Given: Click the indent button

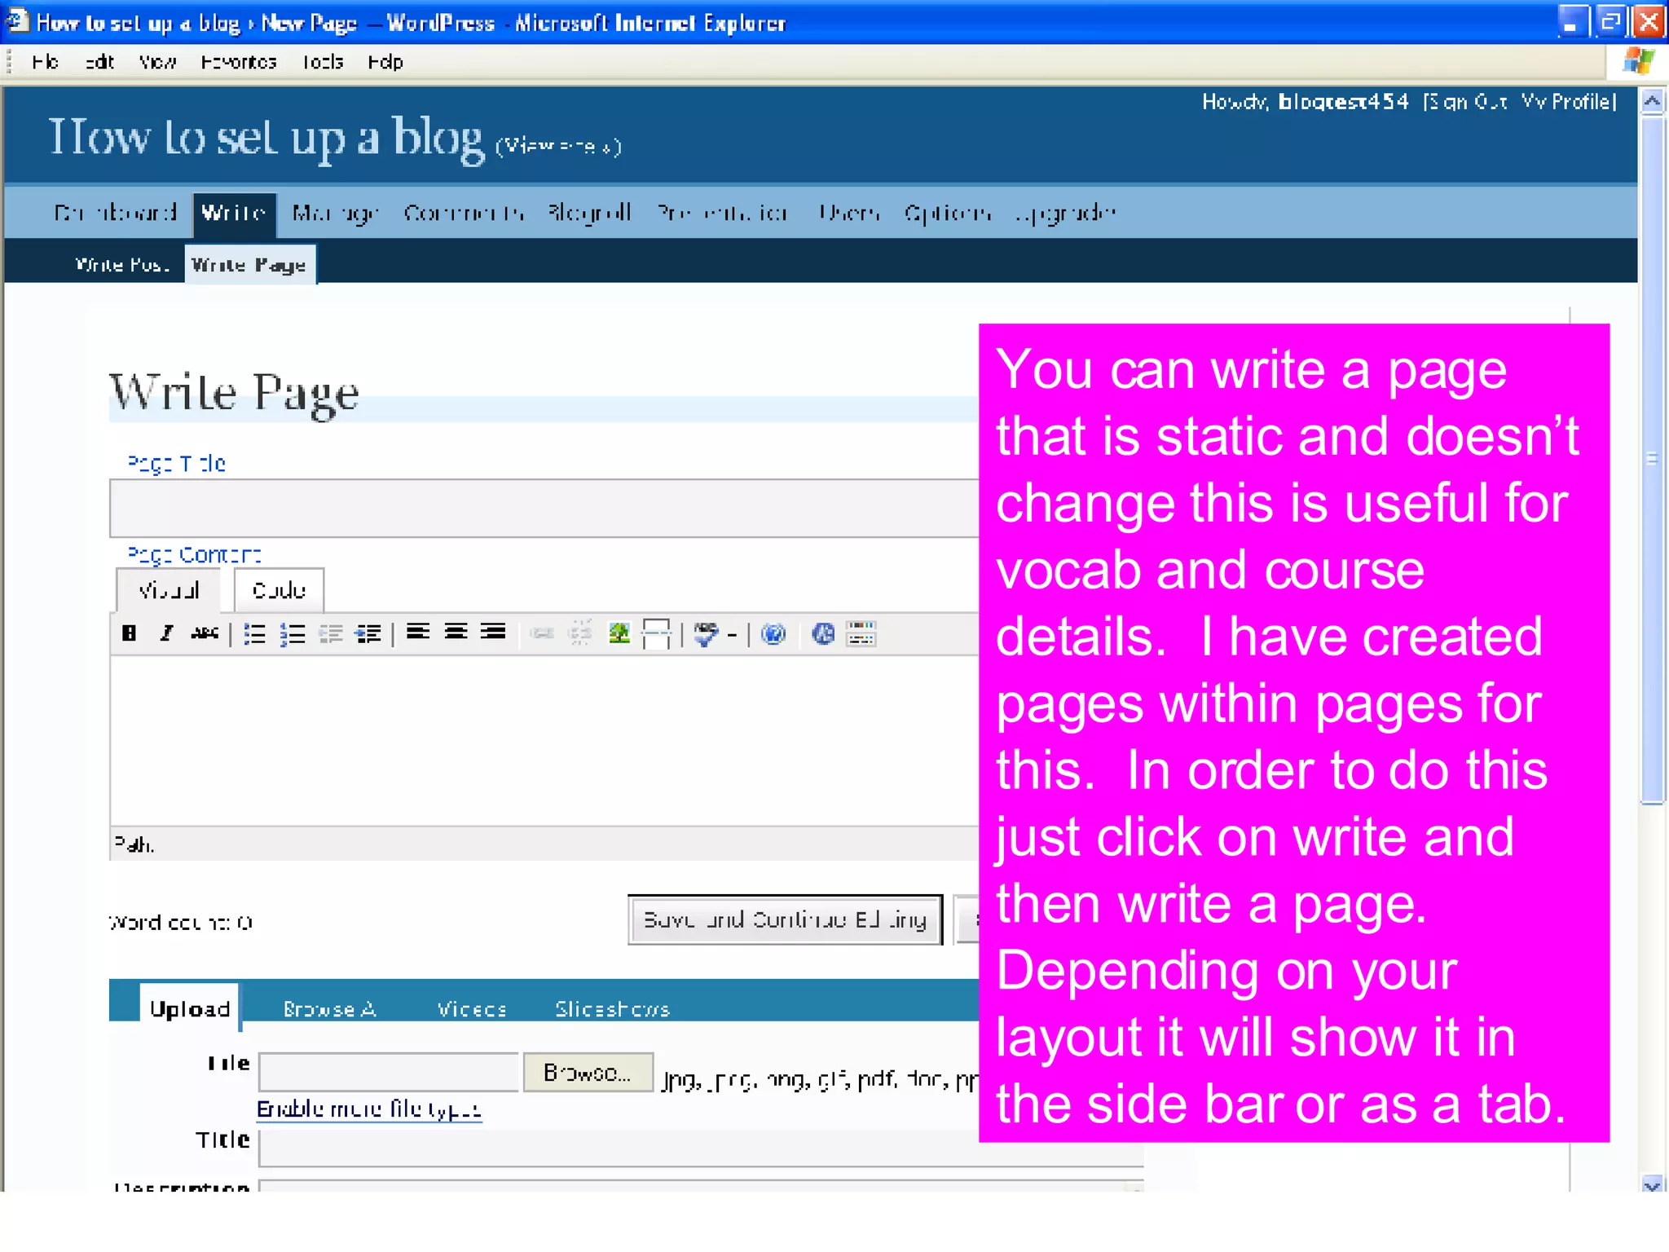Looking at the screenshot, I should tap(368, 633).
